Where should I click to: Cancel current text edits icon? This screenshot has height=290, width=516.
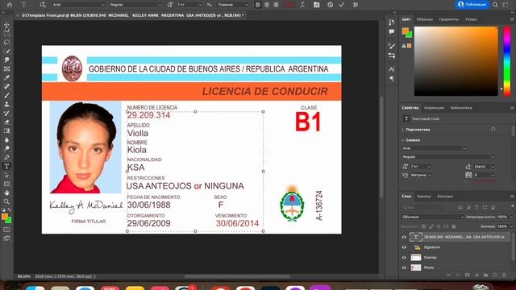click(330, 5)
